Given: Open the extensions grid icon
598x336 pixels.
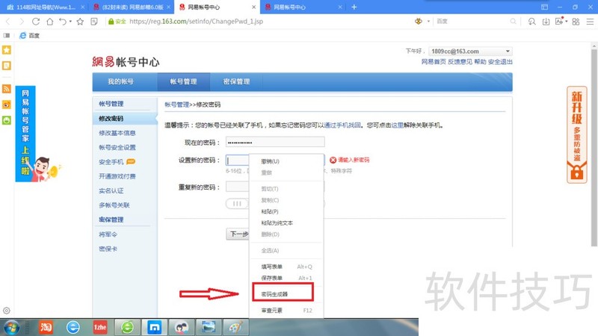Looking at the screenshot, I should tap(576, 22).
